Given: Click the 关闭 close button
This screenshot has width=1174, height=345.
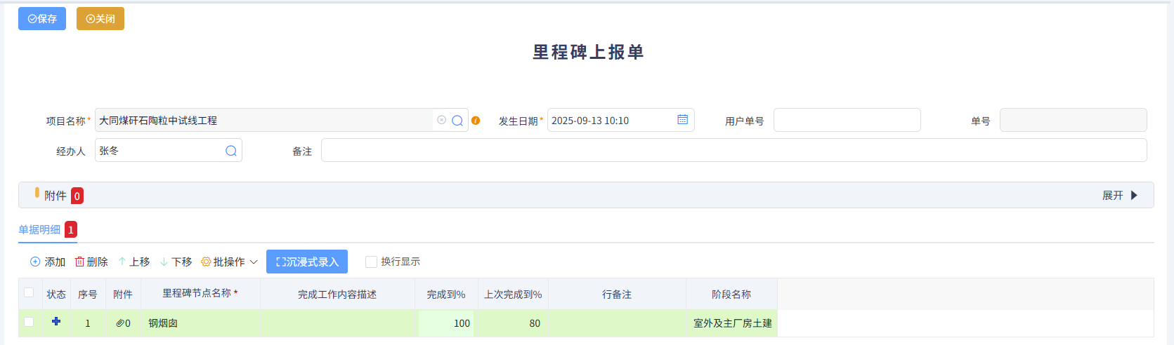Looking at the screenshot, I should [100, 19].
